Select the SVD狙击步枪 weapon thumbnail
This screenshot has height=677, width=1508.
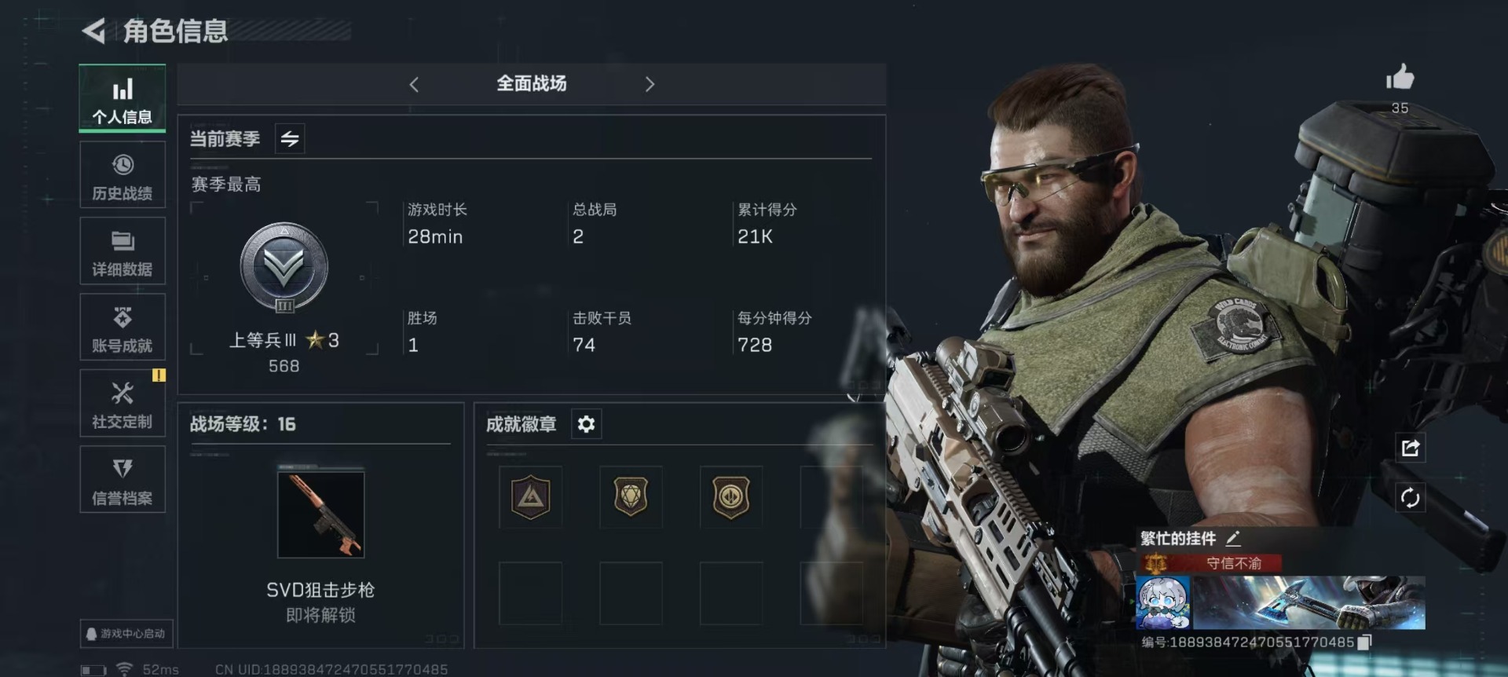[x=321, y=514]
